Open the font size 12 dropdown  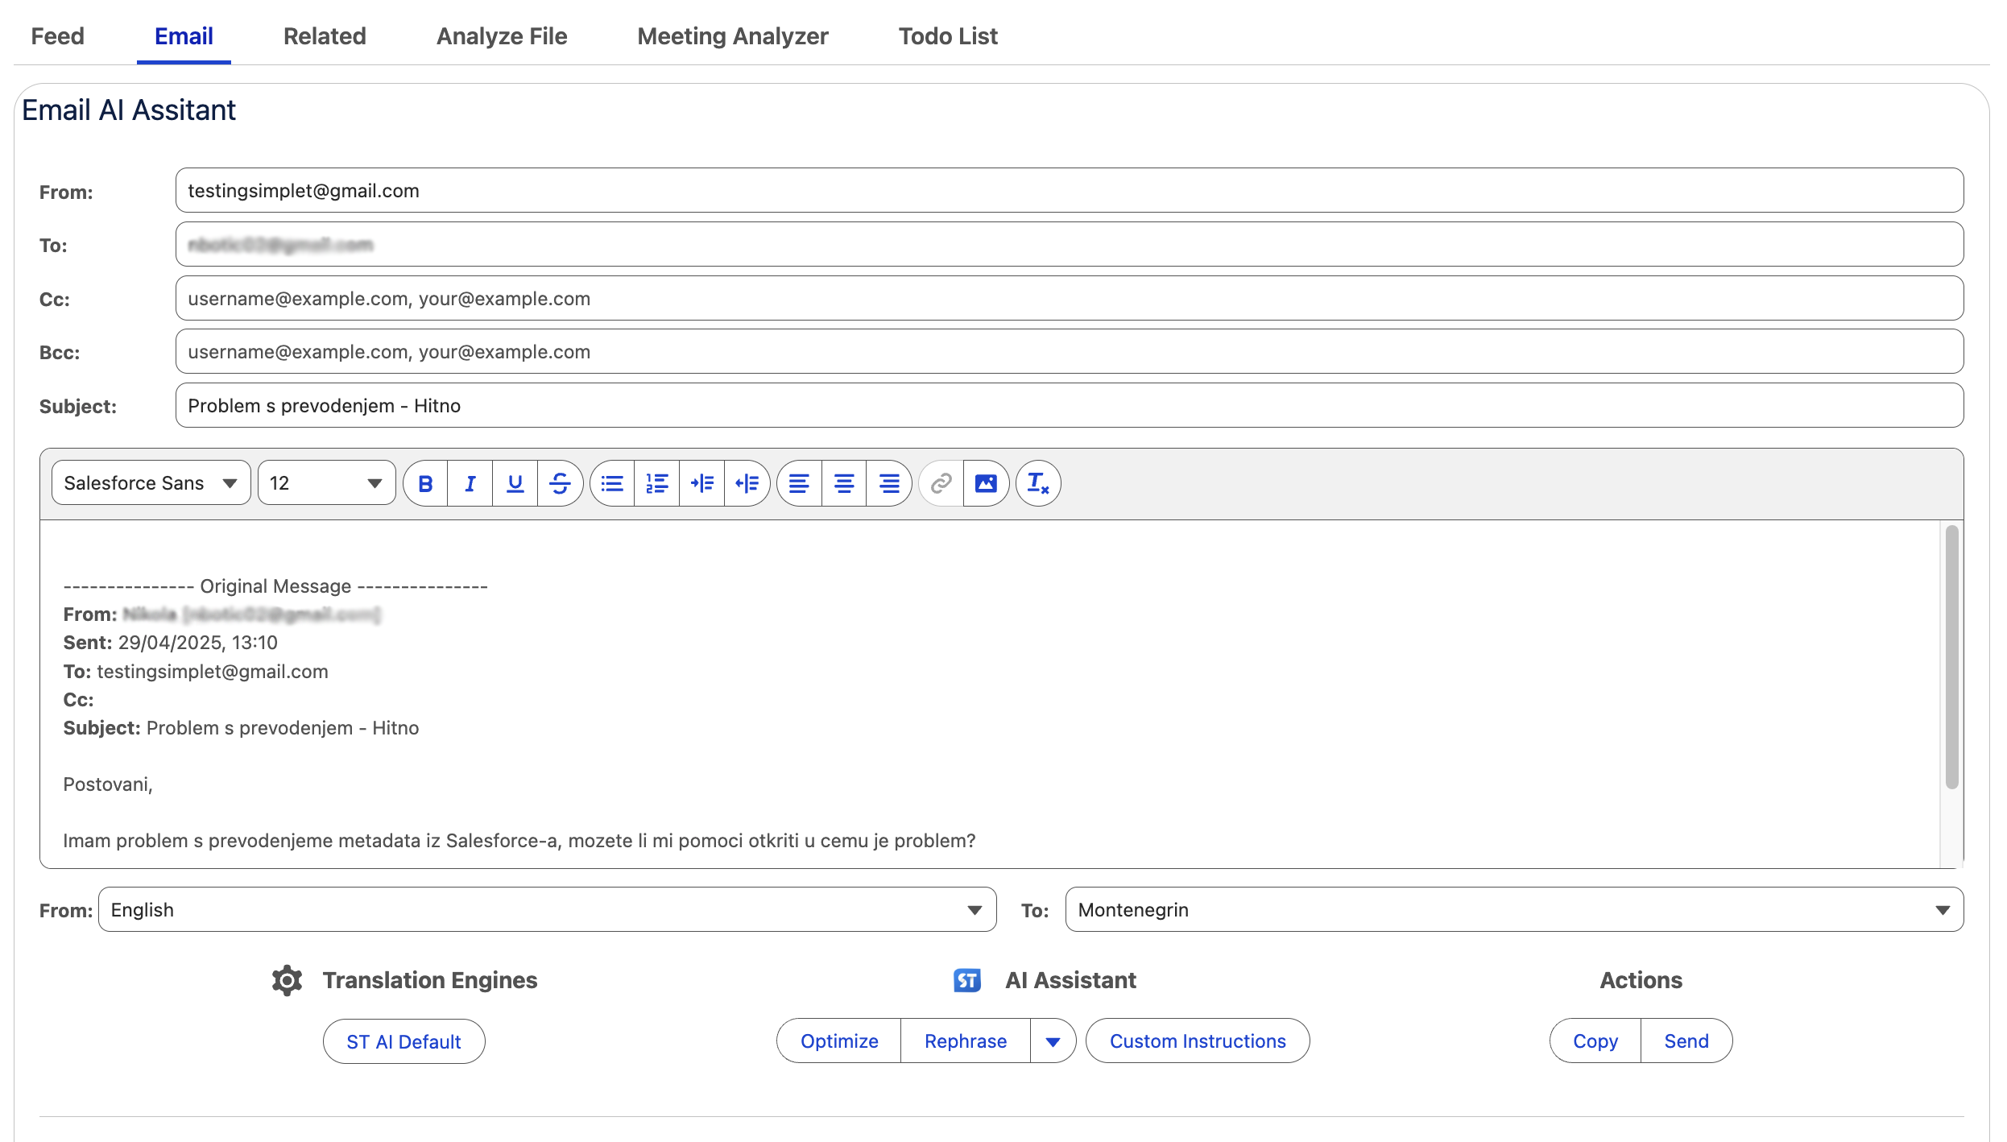pyautogui.click(x=327, y=483)
